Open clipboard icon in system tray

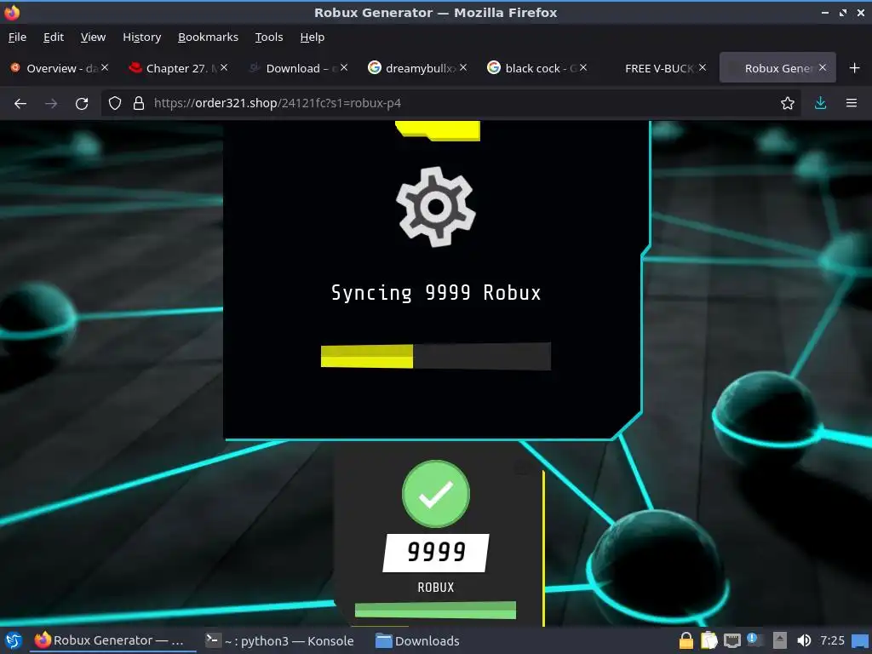pos(709,640)
